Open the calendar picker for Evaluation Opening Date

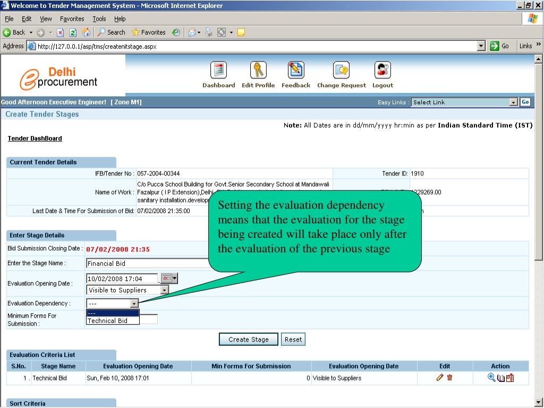click(x=166, y=278)
